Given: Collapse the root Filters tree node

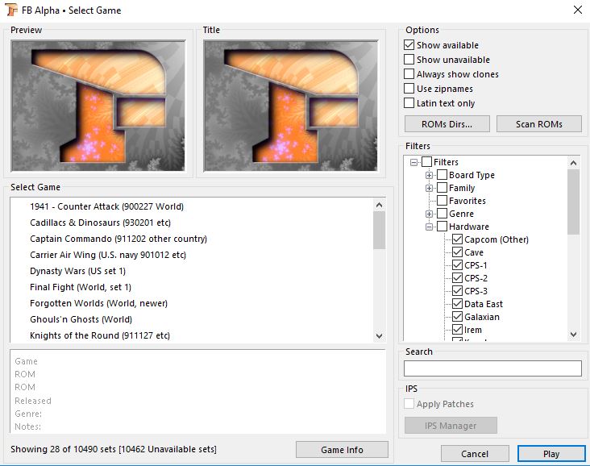Looking at the screenshot, I should click(414, 163).
